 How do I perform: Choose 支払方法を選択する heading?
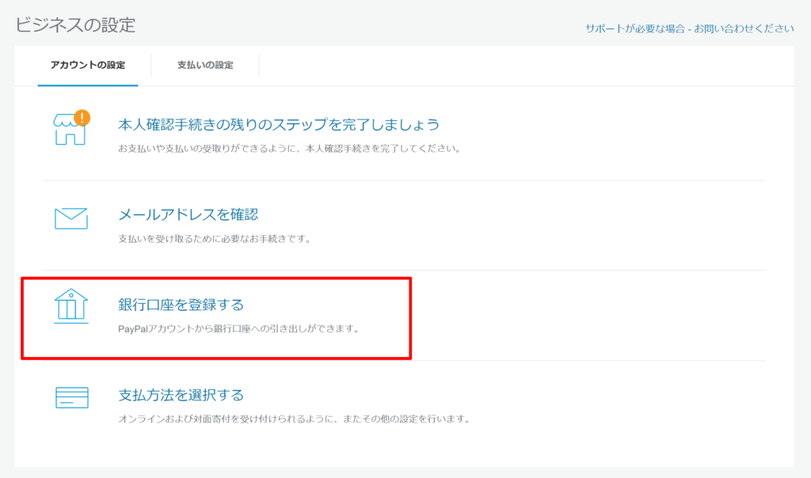(181, 395)
